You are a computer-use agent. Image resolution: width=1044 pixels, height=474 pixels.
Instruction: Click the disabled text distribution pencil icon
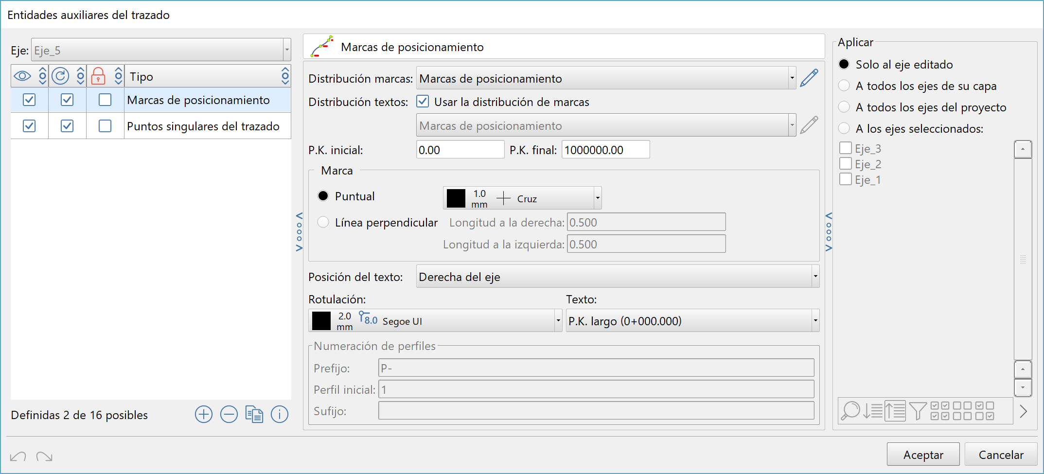click(x=809, y=125)
